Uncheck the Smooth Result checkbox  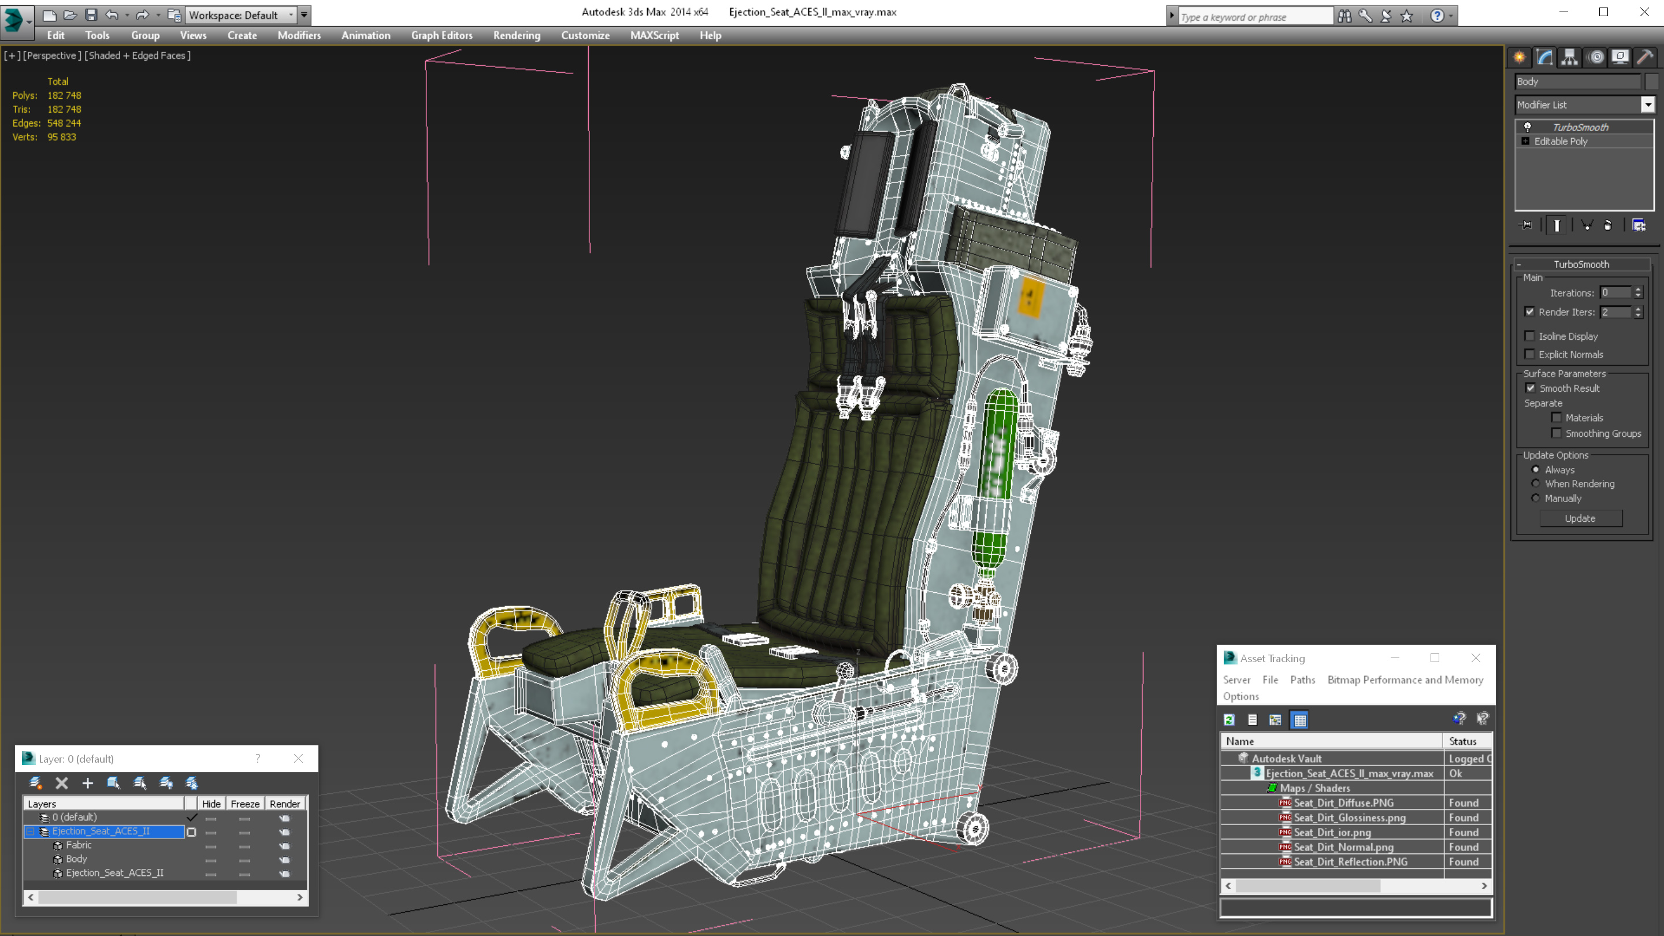coord(1531,388)
